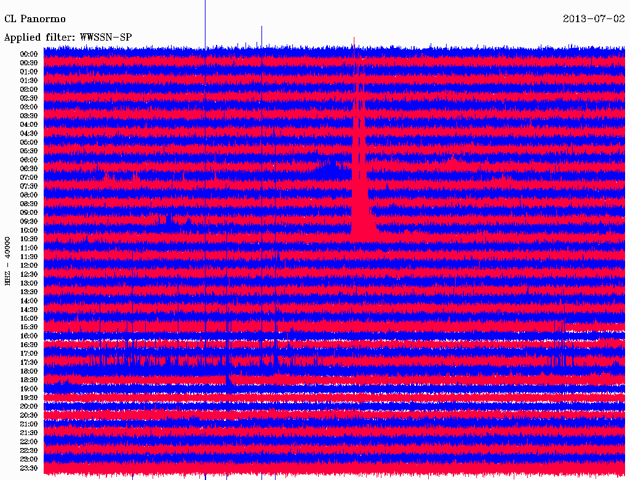Click the 20:30 time label
The height and width of the screenshot is (480, 630).
point(28,415)
